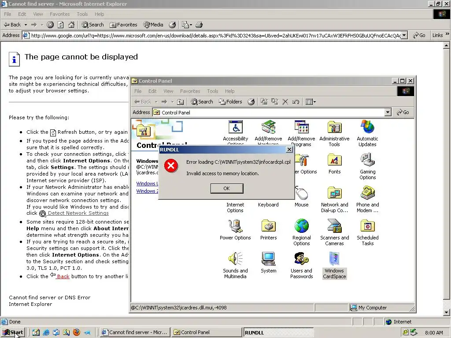
Task: Click Undo icon in Control Panel toolbar
Action: pyautogui.click(x=296, y=102)
